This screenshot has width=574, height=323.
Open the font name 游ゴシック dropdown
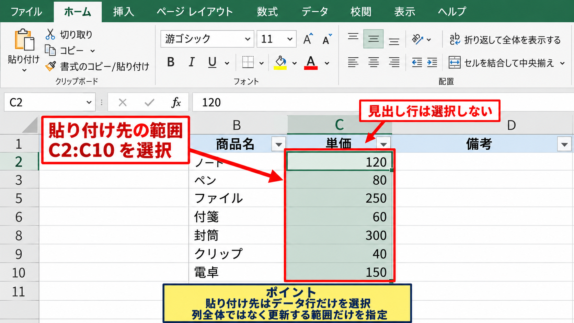(248, 39)
